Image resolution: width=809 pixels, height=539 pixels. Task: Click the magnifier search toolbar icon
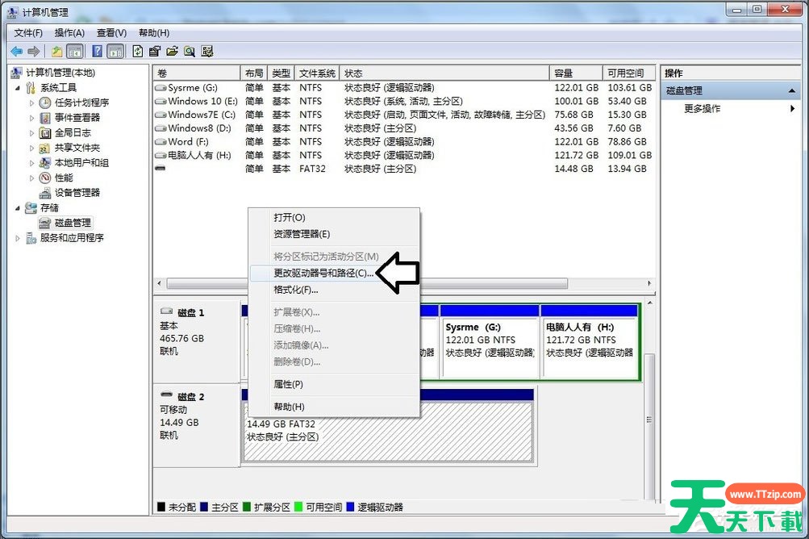tap(190, 52)
